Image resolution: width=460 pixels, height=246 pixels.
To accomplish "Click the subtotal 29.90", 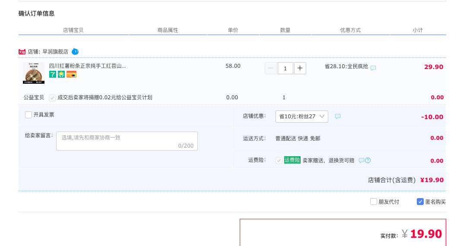I will [x=434, y=67].
